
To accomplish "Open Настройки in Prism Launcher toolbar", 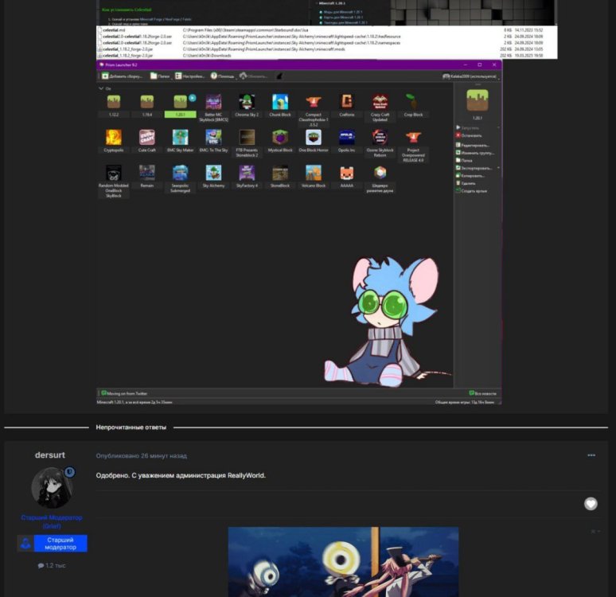I will (x=190, y=76).
